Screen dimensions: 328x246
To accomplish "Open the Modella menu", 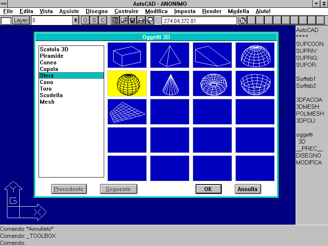I will pyautogui.click(x=239, y=11).
